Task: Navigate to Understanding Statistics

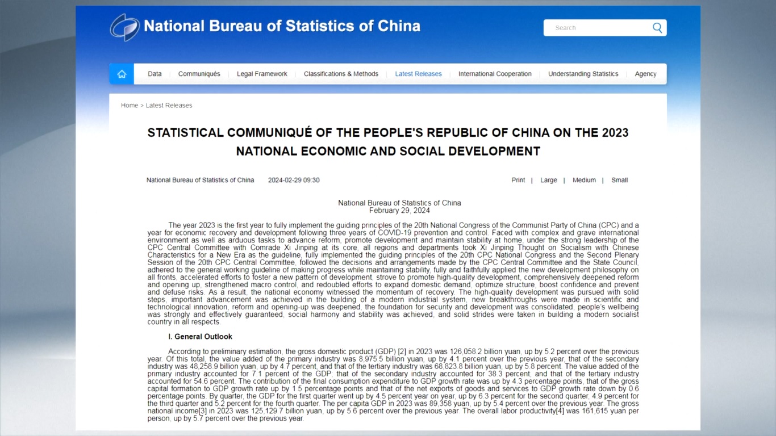Action: pos(583,74)
